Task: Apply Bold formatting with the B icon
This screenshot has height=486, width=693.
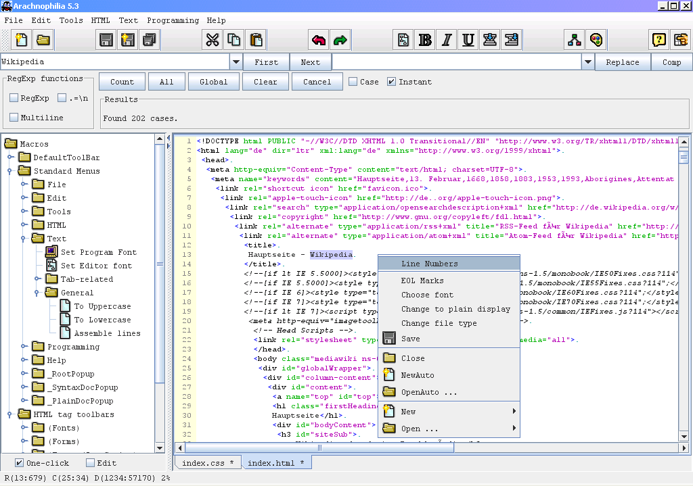Action: [425, 40]
